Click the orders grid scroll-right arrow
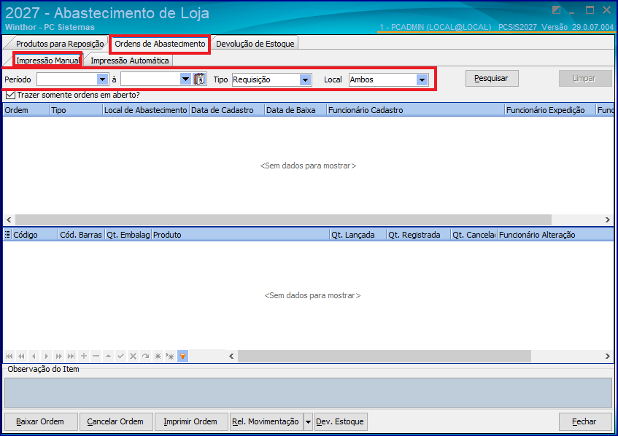 (607, 219)
